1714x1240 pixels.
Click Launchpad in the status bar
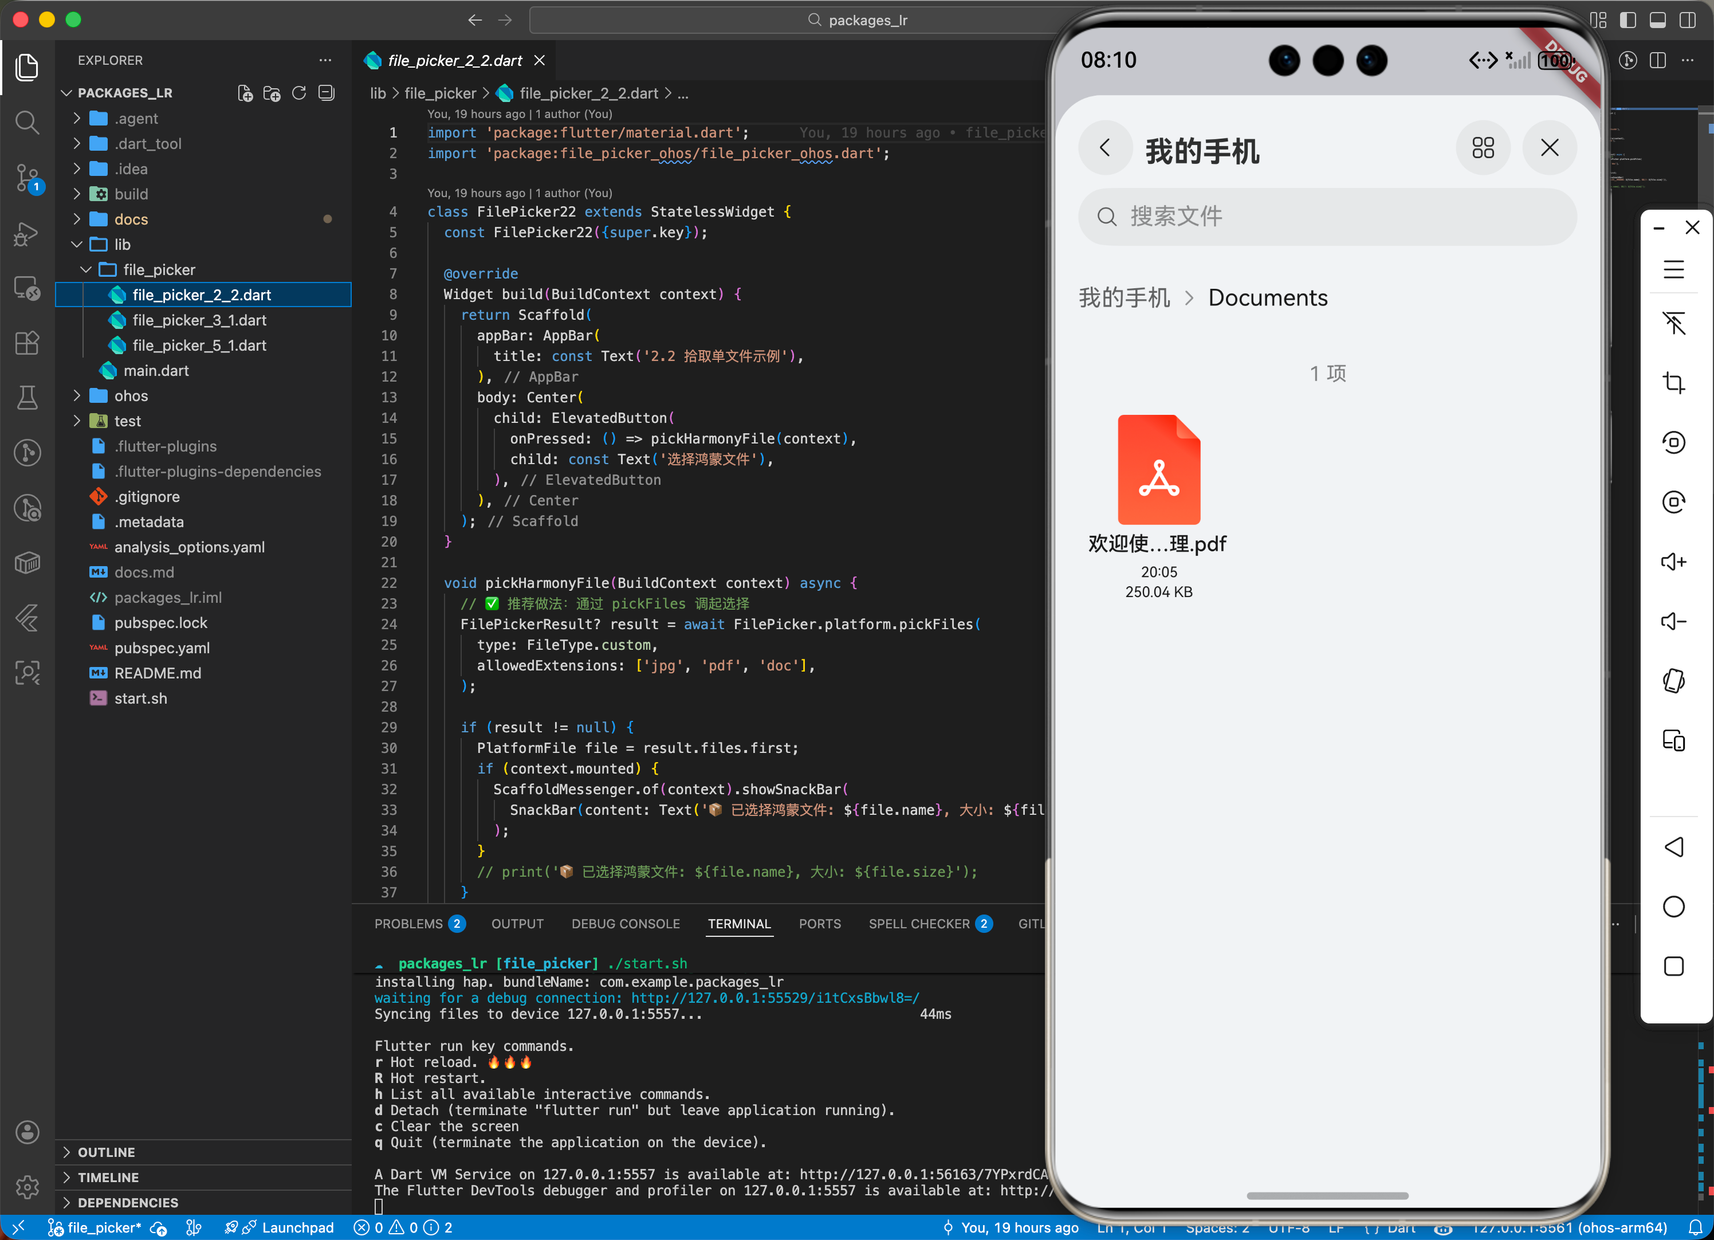pos(297,1227)
